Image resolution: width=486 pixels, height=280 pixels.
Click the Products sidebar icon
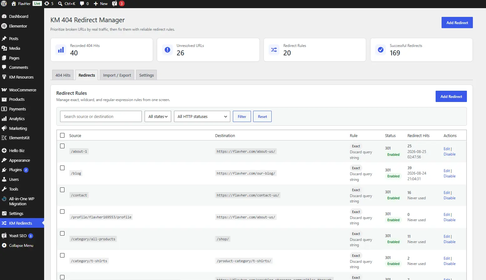(x=4, y=99)
